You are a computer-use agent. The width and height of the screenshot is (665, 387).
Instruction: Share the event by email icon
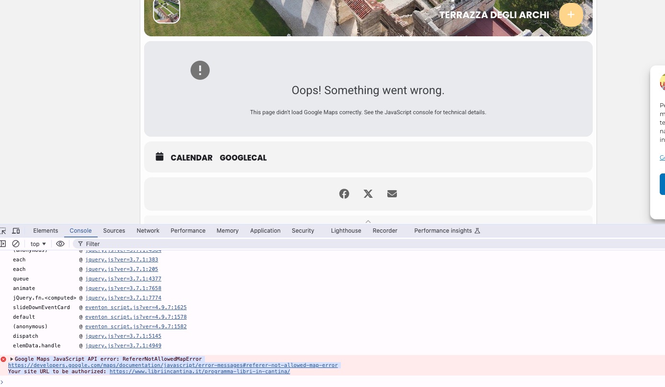[392, 193]
